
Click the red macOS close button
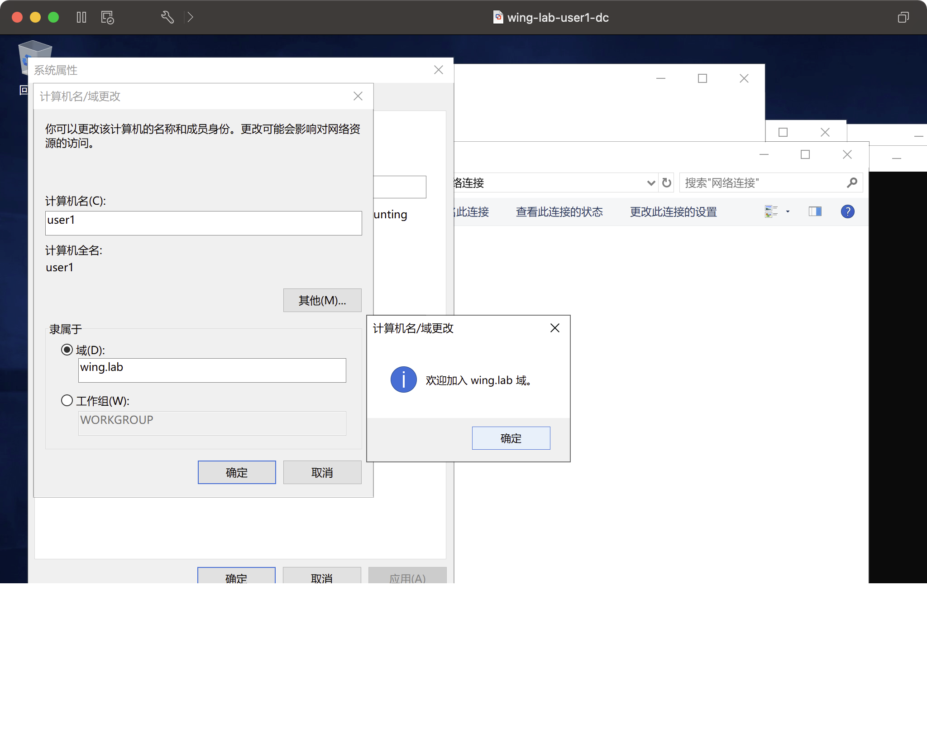click(x=17, y=17)
